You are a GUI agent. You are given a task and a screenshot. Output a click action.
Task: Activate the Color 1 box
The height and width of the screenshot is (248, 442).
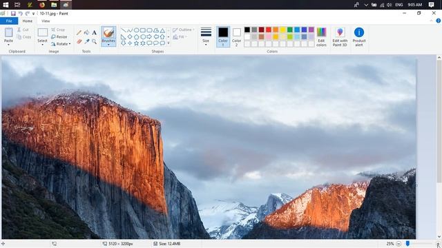point(223,37)
